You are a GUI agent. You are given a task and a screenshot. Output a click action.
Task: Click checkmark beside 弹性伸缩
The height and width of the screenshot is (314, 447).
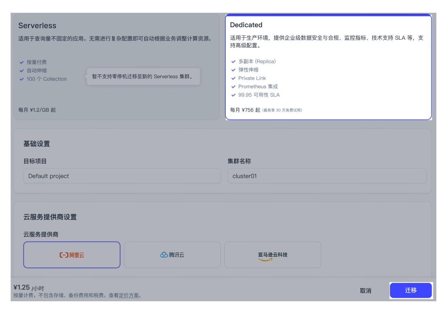coord(233,70)
